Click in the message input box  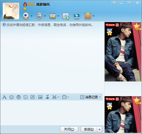click(x=52, y=113)
